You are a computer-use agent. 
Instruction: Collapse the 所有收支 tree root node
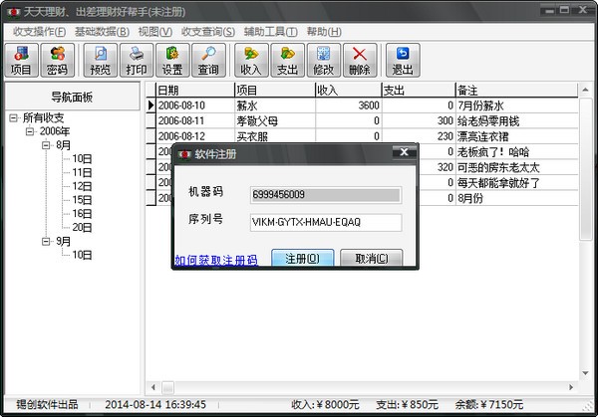click(14, 118)
